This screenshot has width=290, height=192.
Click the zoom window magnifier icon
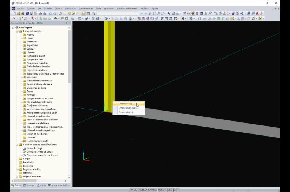click(x=143, y=18)
